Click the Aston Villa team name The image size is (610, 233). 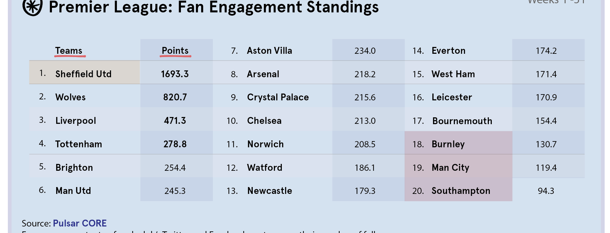tap(269, 51)
